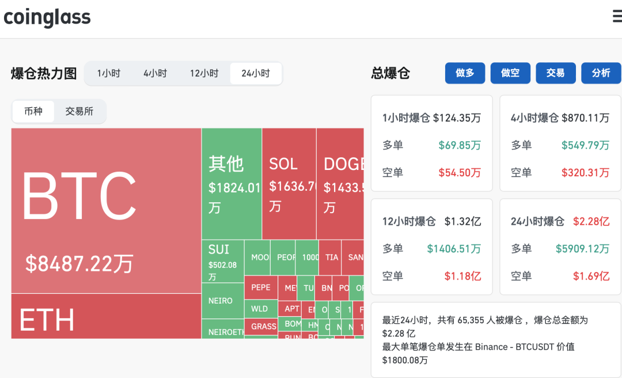
Task: Click the coinglass logo
Action: point(47,17)
